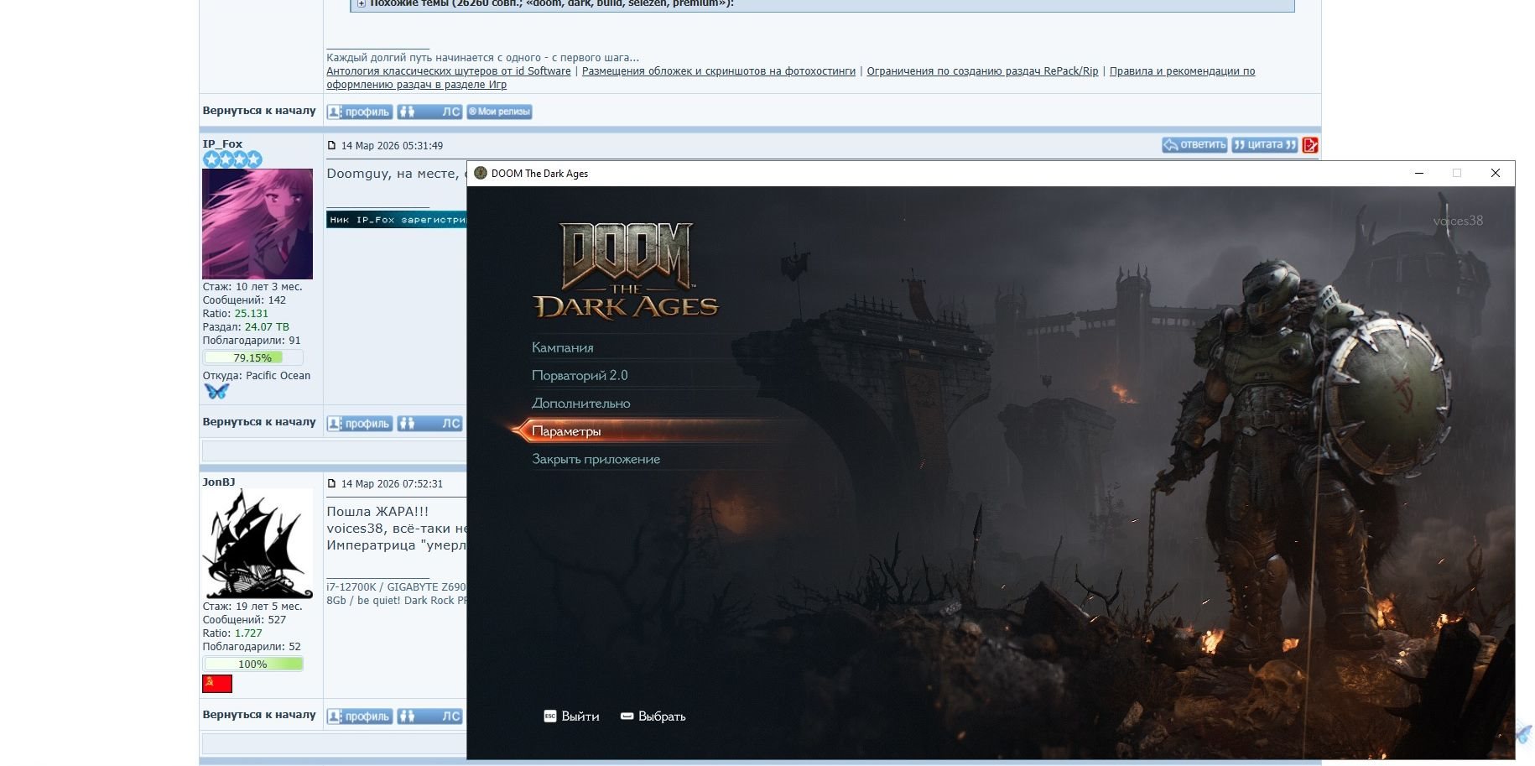Select Порваторий 2.0 menu entry
1535x766 pixels.
pyautogui.click(x=580, y=375)
